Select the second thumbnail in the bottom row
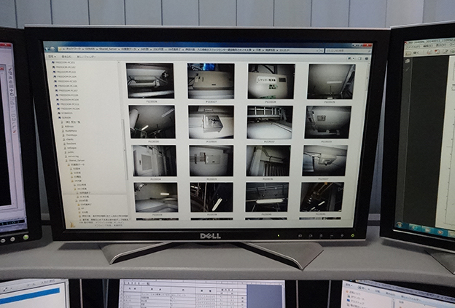This screenshot has width=455, height=308. coord(211,197)
